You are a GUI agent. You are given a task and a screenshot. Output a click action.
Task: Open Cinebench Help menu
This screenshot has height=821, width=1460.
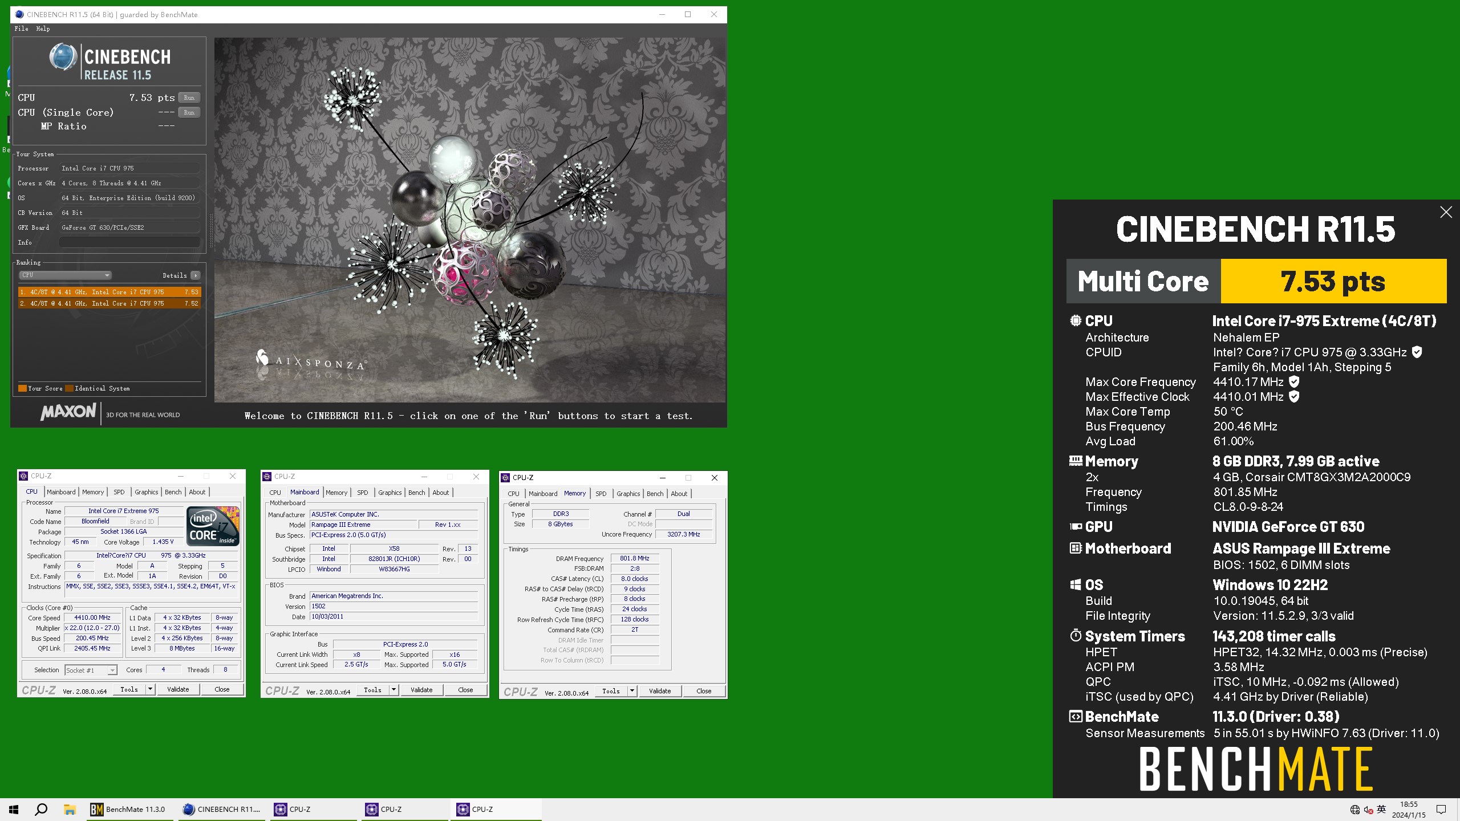tap(43, 29)
